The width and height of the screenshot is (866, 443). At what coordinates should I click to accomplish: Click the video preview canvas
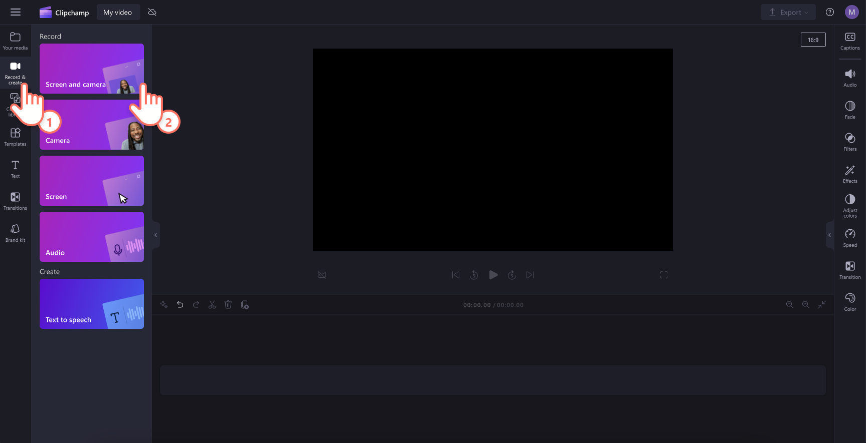pos(493,150)
